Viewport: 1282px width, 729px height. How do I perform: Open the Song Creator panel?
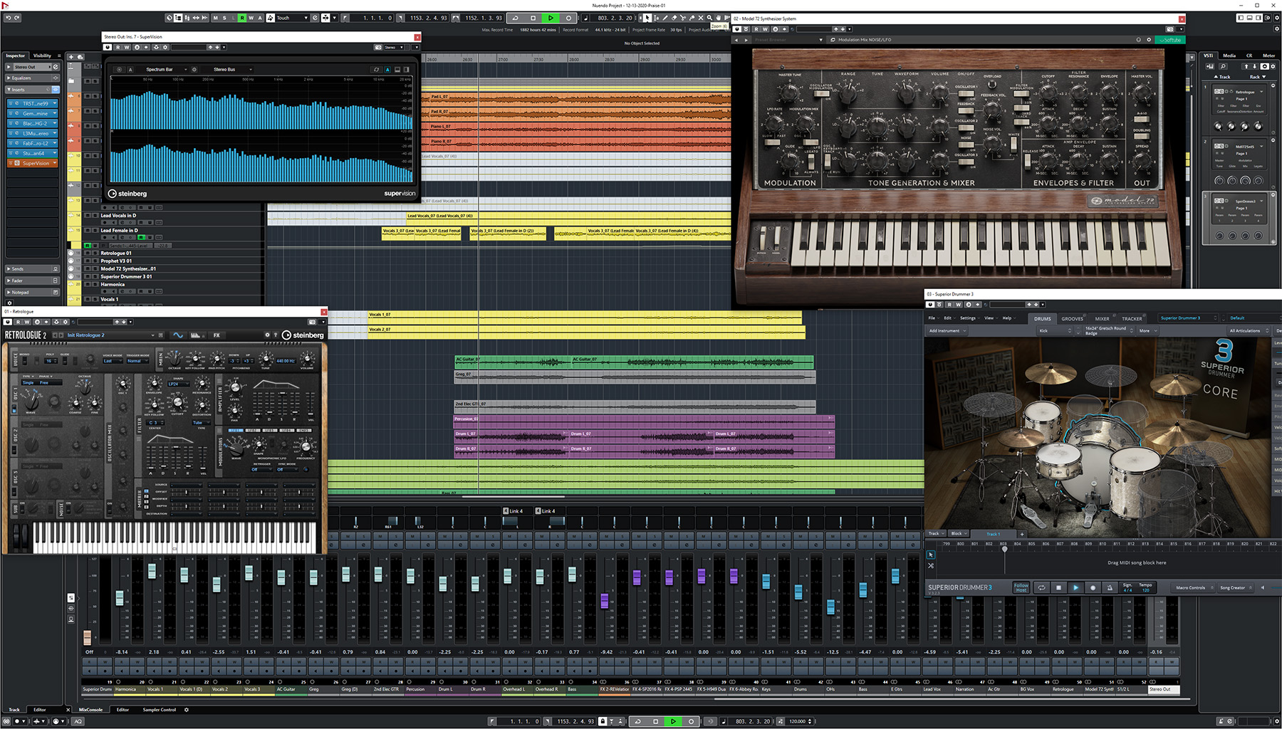tap(1236, 587)
